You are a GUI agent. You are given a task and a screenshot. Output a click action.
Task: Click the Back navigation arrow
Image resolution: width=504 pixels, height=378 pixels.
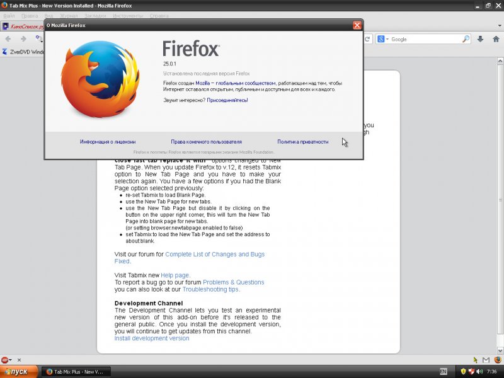coord(8,39)
